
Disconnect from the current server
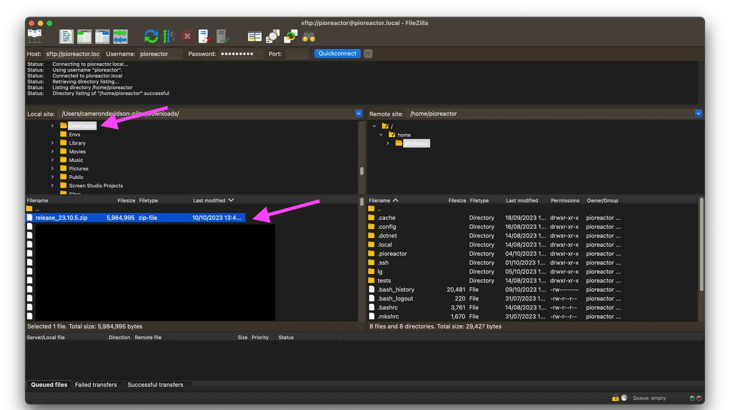coord(205,36)
